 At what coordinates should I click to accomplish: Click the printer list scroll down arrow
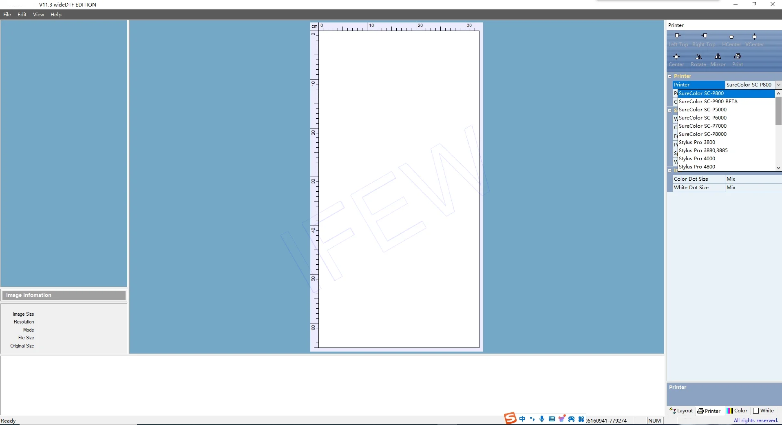(x=778, y=168)
